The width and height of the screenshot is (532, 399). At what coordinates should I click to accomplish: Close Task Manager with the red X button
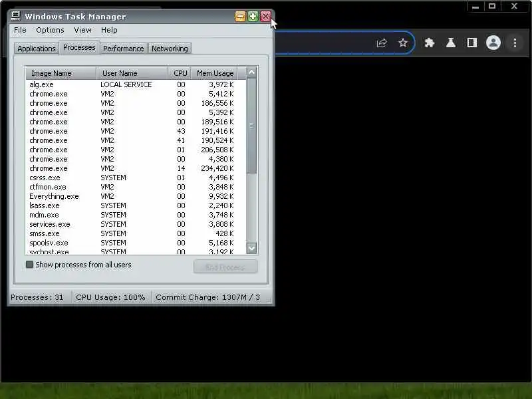[x=265, y=16]
